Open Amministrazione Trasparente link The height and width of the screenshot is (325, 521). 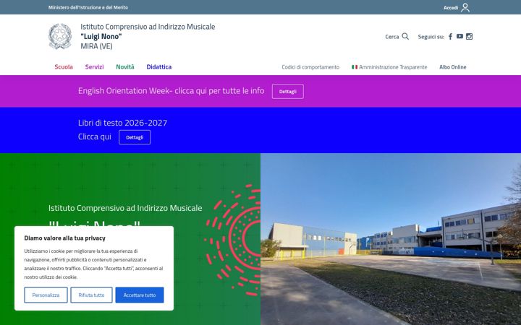click(x=393, y=67)
